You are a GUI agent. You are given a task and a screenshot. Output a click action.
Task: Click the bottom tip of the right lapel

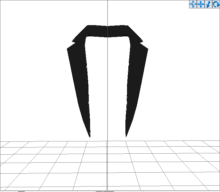[x=126, y=136]
